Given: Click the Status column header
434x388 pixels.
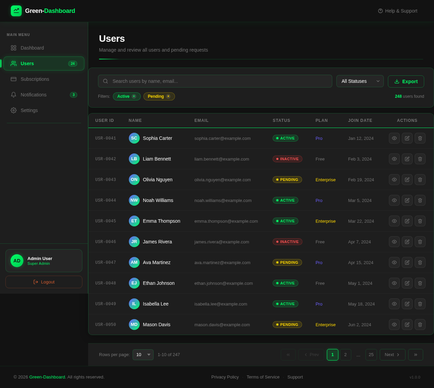Looking at the screenshot, I should click(281, 121).
